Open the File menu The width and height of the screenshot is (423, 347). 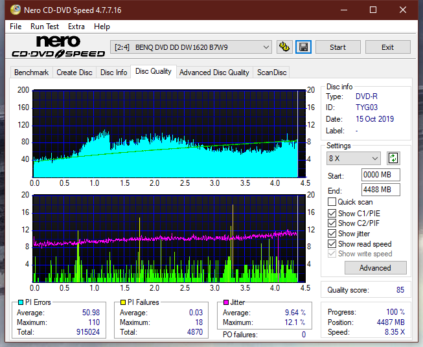16,27
